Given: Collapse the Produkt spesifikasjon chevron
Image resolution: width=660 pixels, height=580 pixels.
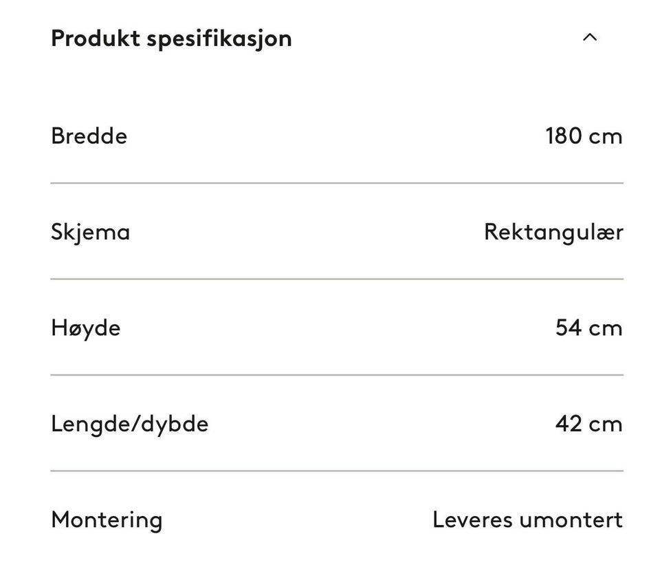Looking at the screenshot, I should click(589, 38).
